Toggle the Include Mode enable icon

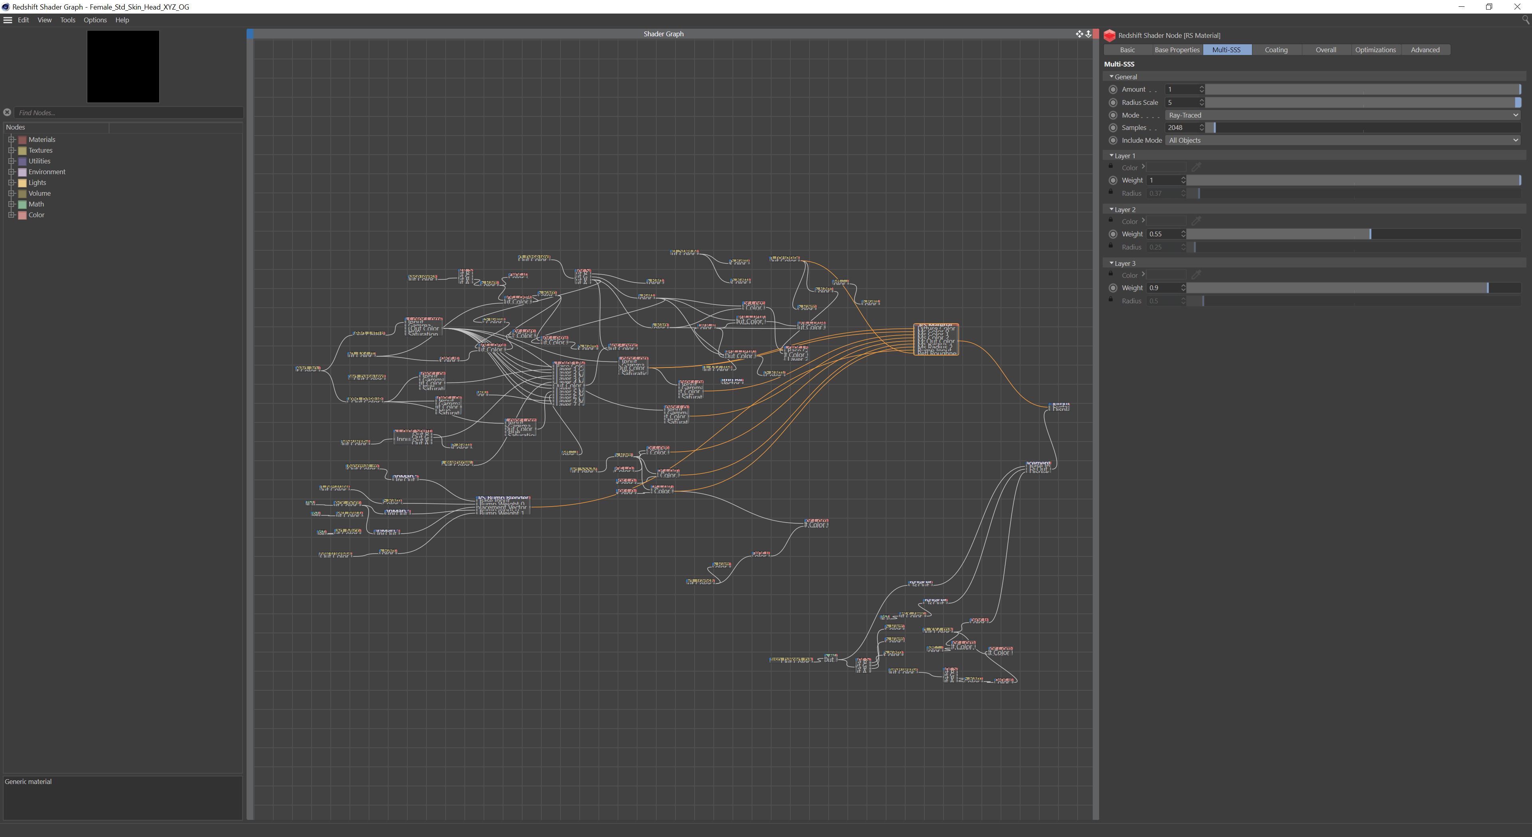click(x=1112, y=140)
